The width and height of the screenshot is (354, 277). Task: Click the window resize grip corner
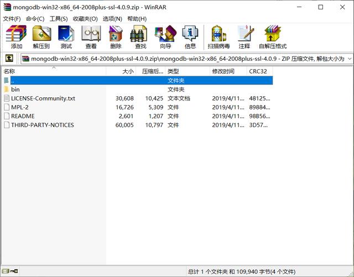(351, 274)
